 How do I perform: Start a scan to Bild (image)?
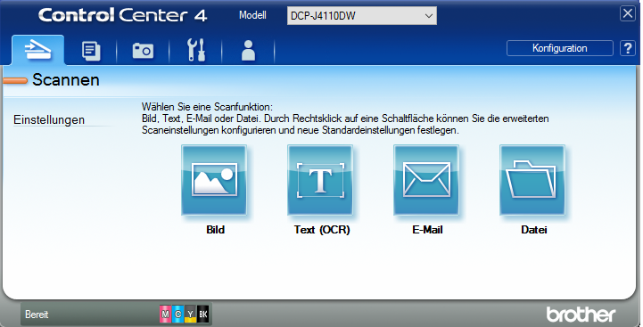[x=214, y=180]
